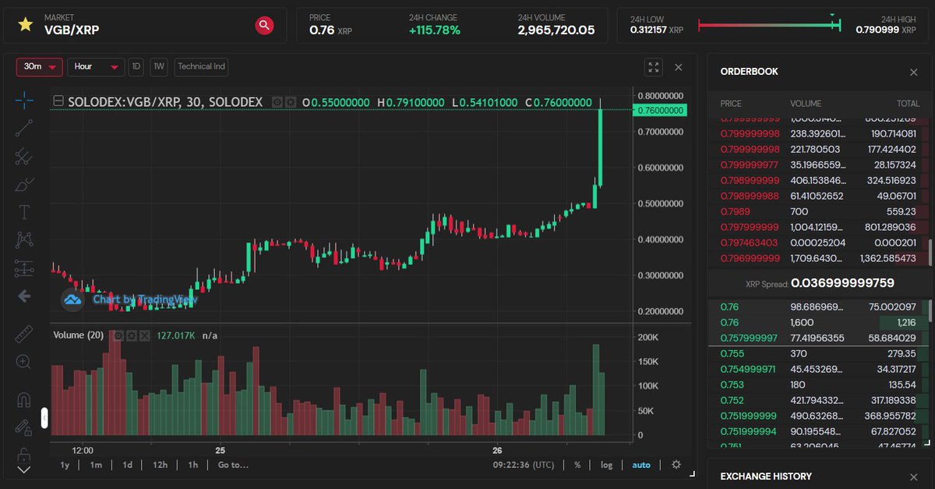The height and width of the screenshot is (489, 935).
Task: Expand chart to fullscreen
Action: pyautogui.click(x=654, y=68)
